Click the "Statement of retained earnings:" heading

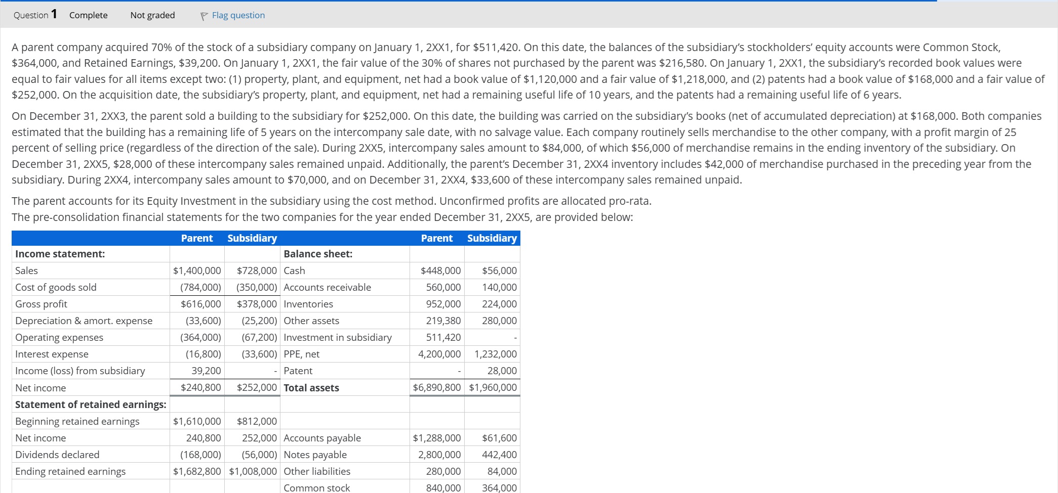91,405
